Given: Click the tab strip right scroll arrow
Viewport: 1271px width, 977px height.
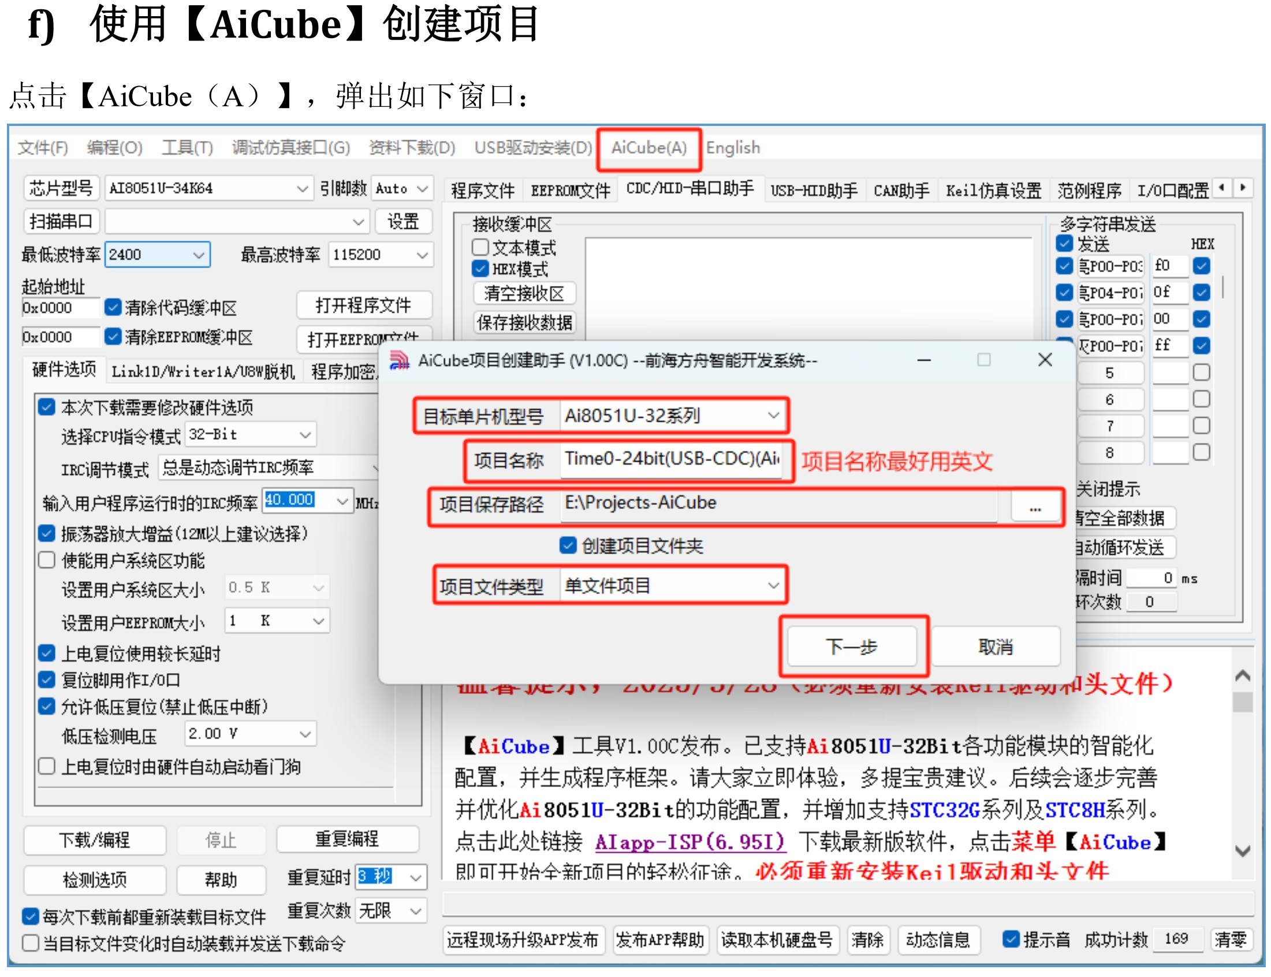Looking at the screenshot, I should 1243,188.
